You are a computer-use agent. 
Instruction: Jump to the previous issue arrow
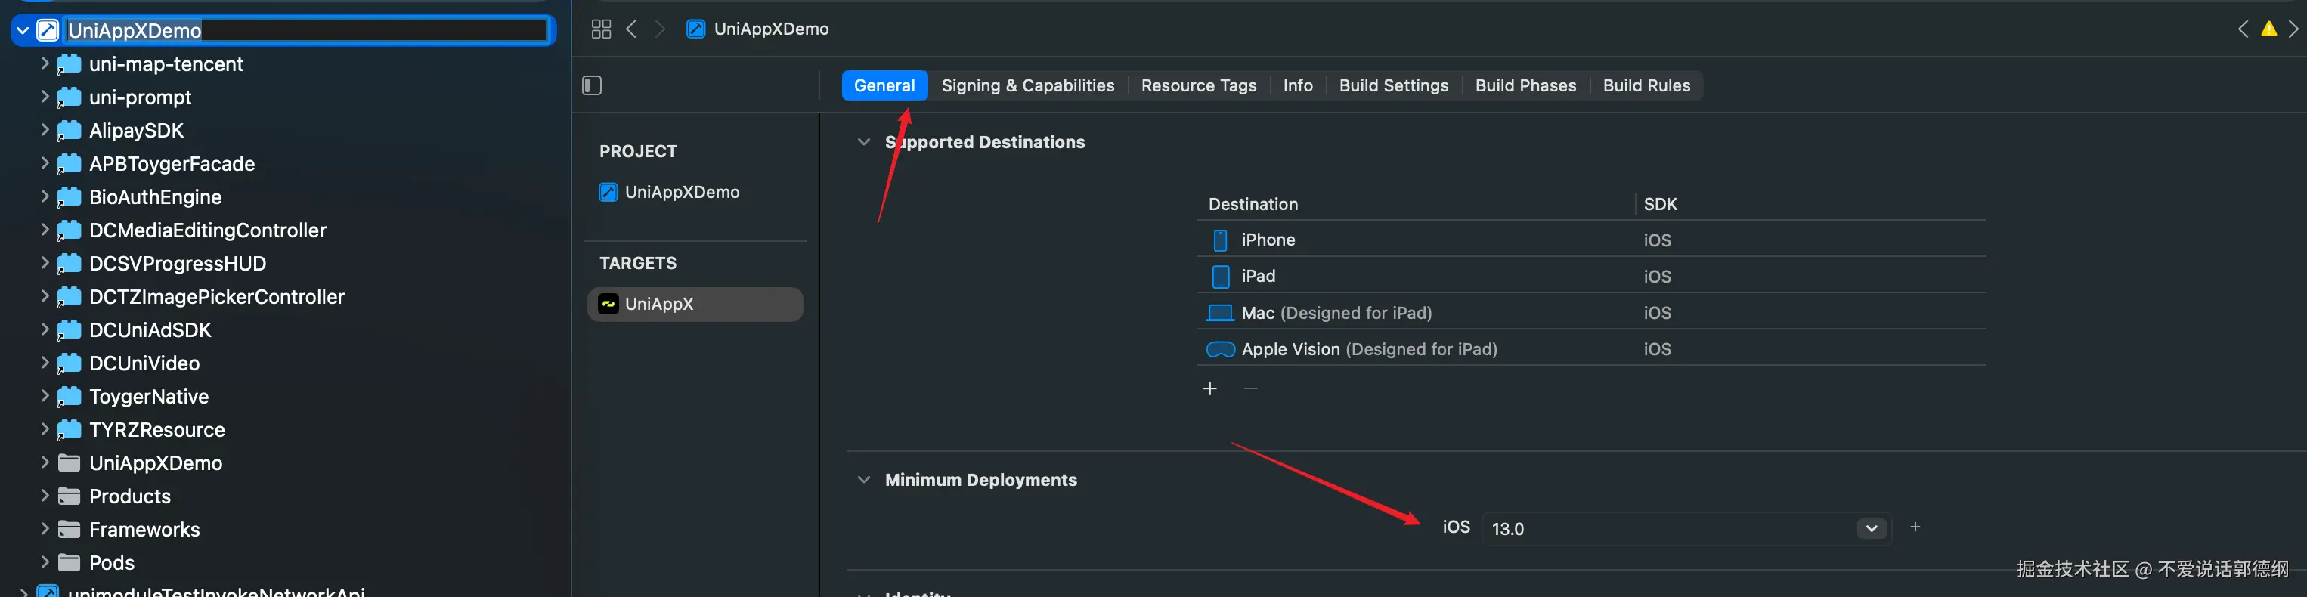coord(2244,29)
